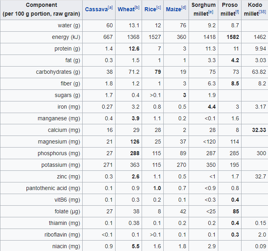The width and height of the screenshot is (268, 251).
Task: Click the Kodo millet column header
Action: point(255,9)
